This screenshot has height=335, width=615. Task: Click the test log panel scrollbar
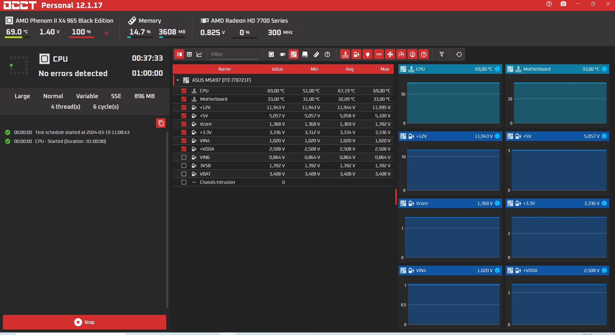pyautogui.click(x=167, y=219)
